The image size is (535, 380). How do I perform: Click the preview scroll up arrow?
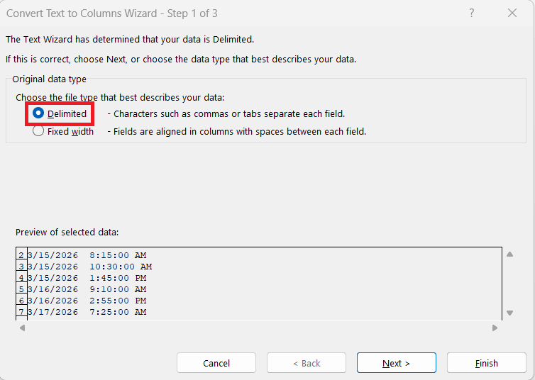(x=509, y=255)
